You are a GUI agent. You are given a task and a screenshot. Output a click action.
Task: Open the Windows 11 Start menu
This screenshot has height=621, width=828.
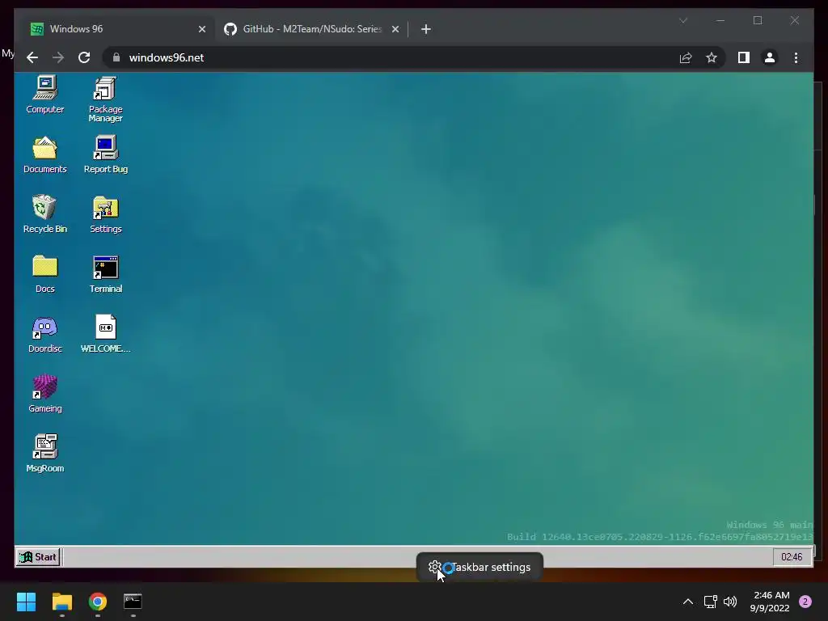tap(26, 602)
